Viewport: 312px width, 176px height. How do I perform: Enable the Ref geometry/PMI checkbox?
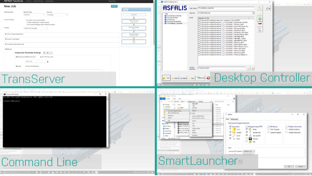[x=247, y=127]
